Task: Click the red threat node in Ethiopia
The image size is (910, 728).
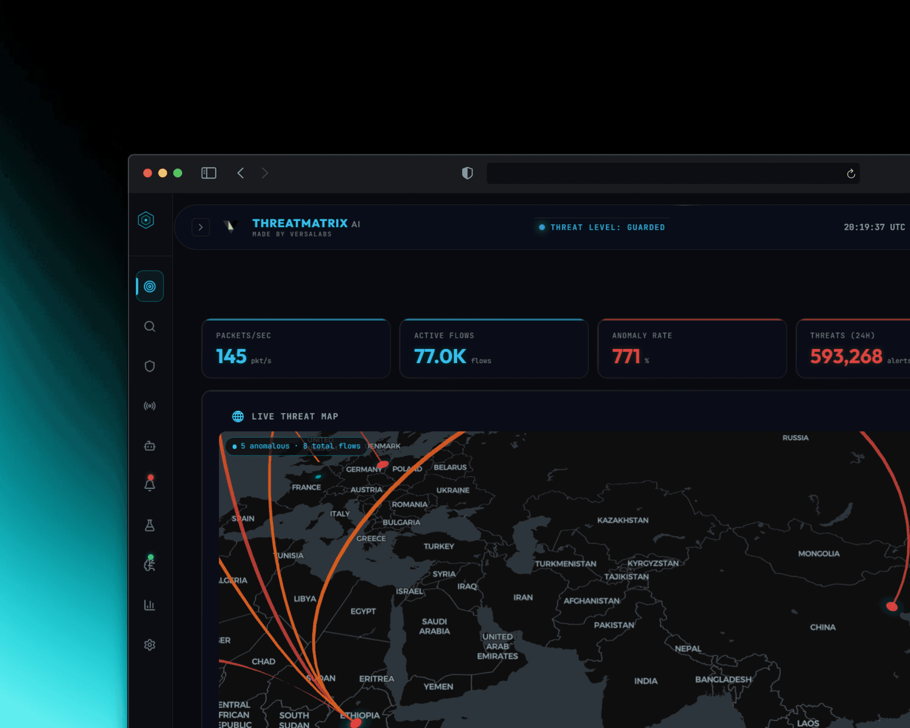Action: click(355, 723)
